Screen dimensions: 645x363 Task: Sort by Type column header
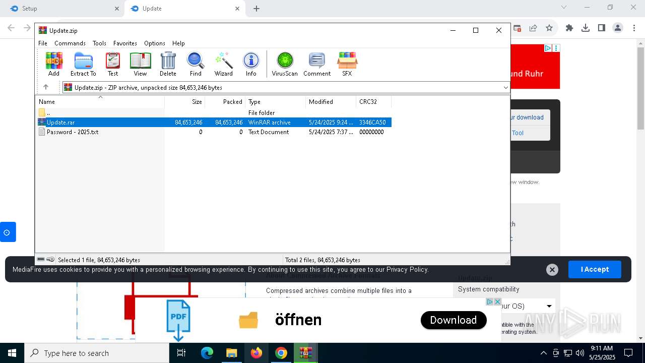pos(276,102)
